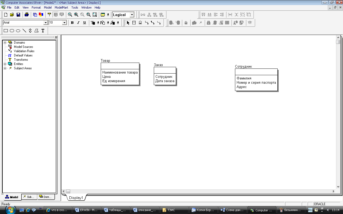Image resolution: width=343 pixels, height=214 pixels.
Task: Click the fit-model-to-window zoom icon
Action: [x=95, y=15]
